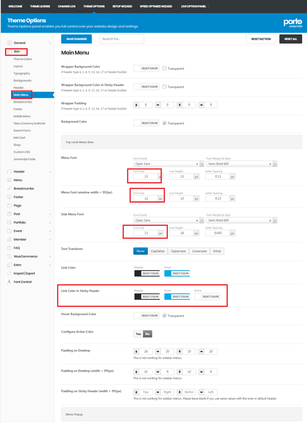Open the Speed Optimize Wizard tab
Screen dimensions: 307x423
click(156, 6)
